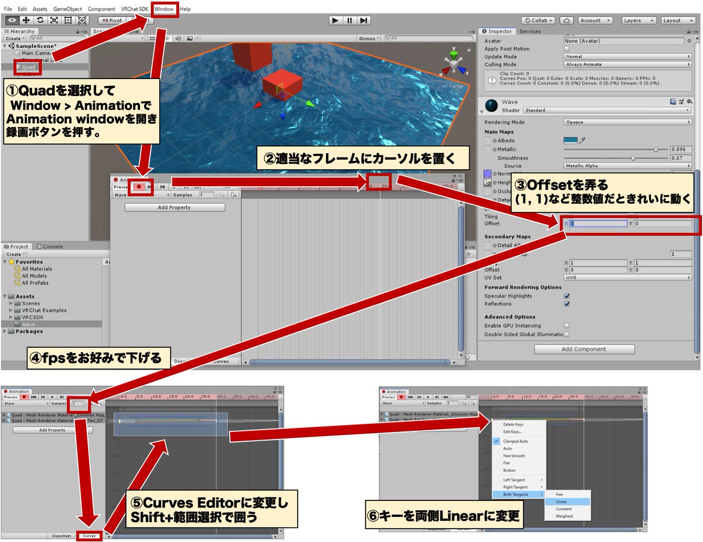Open the Shader Standard dropdown

pyautogui.click(x=608, y=110)
